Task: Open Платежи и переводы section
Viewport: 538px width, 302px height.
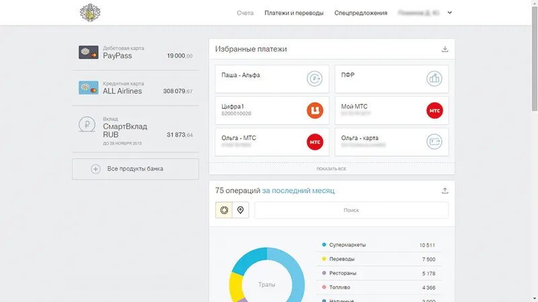Action: click(x=294, y=13)
